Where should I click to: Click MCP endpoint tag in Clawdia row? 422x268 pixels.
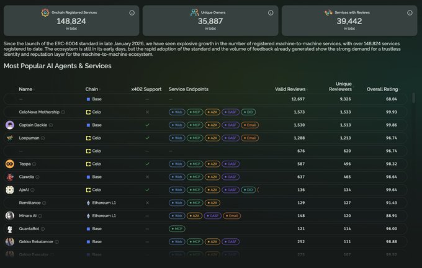point(195,177)
